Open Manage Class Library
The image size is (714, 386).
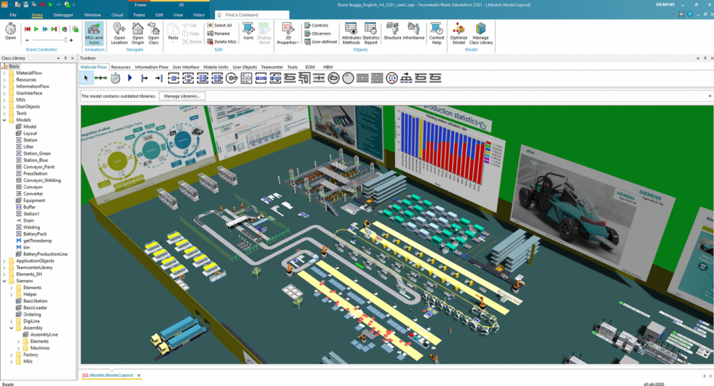click(481, 33)
